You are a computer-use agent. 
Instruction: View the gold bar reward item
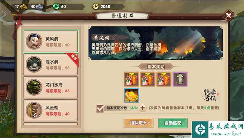pos(131,95)
